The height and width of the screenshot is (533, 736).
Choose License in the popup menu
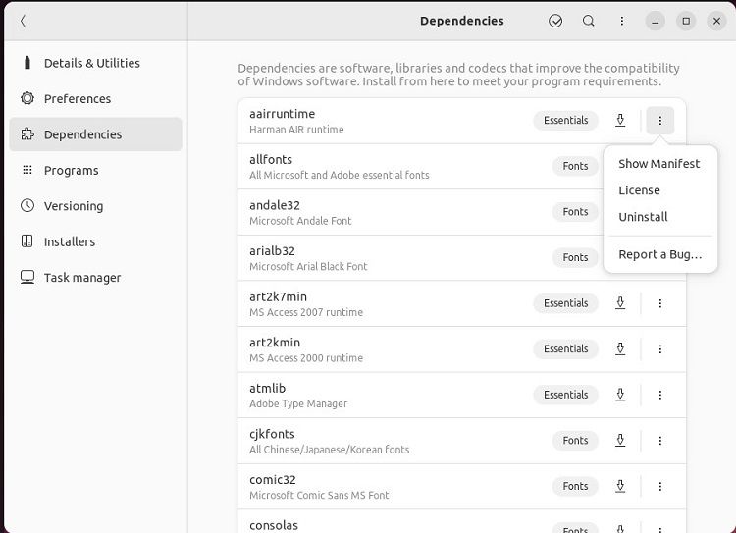639,190
